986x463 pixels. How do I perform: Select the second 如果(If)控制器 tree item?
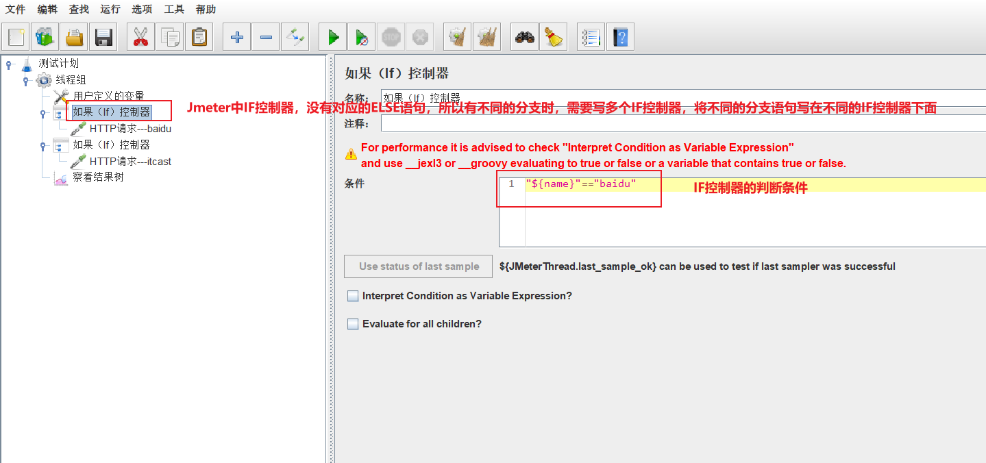[x=111, y=145]
